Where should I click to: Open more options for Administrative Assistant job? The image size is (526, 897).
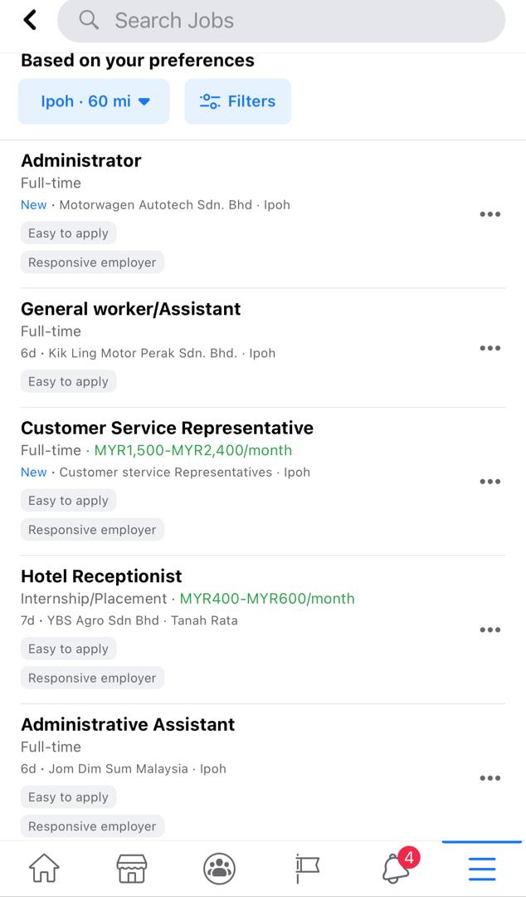pyautogui.click(x=490, y=778)
